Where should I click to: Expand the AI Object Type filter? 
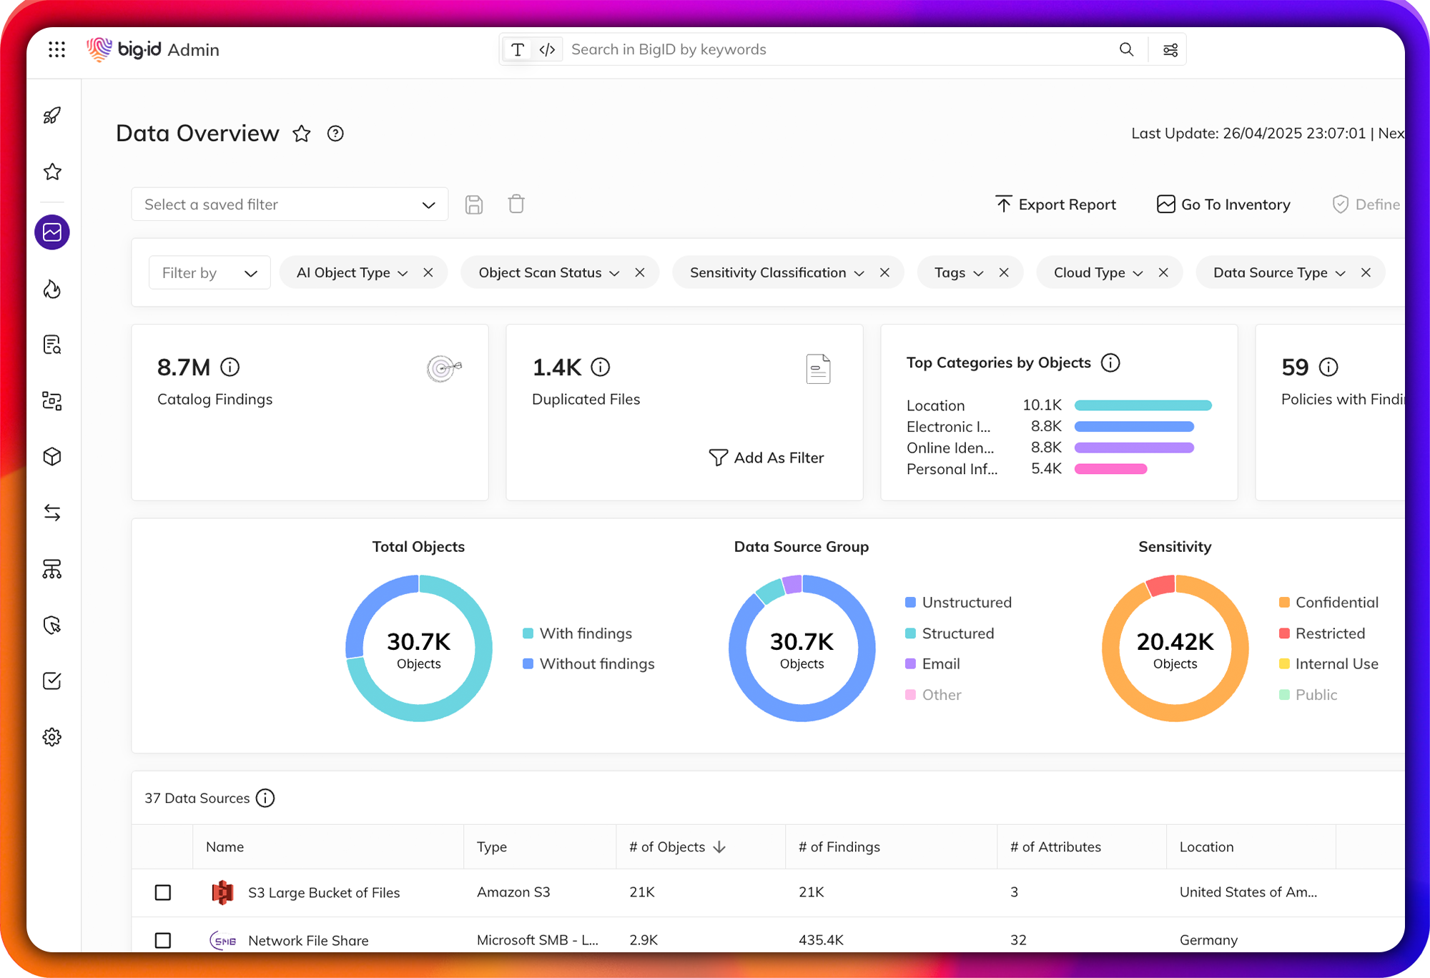tap(403, 272)
